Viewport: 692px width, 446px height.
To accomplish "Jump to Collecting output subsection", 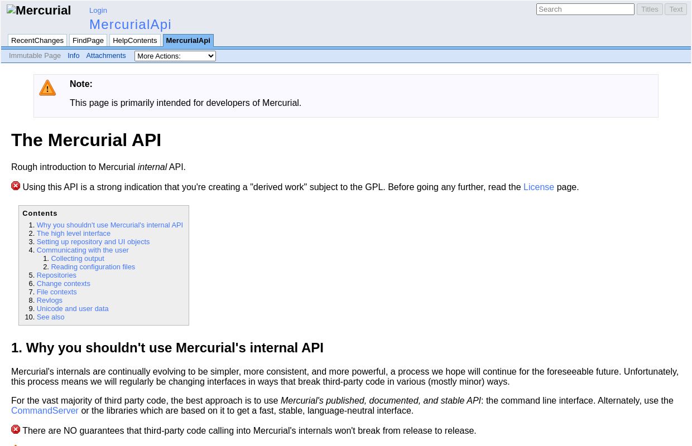I will pos(78,259).
